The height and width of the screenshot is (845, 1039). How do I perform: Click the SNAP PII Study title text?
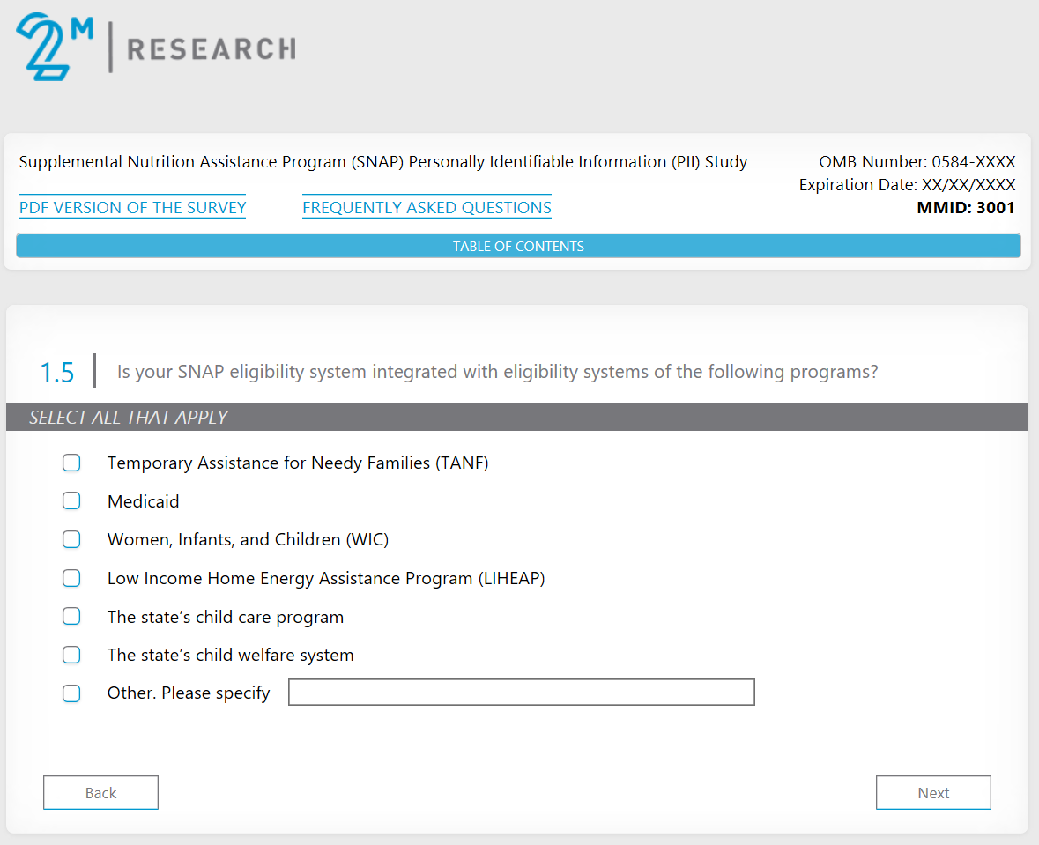click(382, 162)
